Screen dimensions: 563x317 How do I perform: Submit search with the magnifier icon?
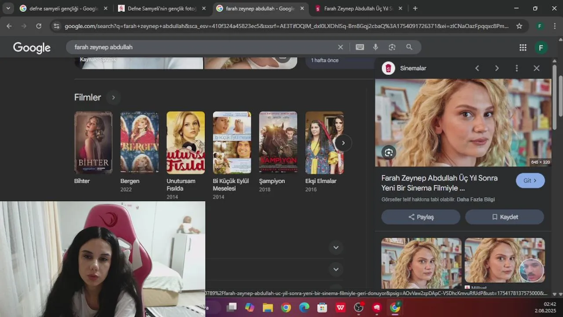(409, 47)
